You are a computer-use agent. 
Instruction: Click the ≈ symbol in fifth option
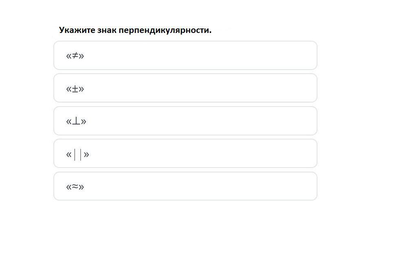click(75, 186)
